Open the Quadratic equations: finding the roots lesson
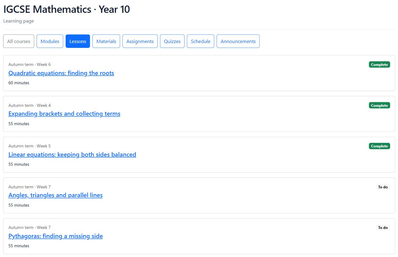Screen dimensions: 398x257 [61, 73]
